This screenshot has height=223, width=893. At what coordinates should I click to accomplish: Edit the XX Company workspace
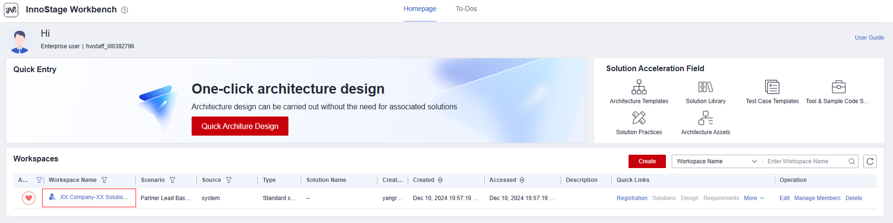(784, 198)
